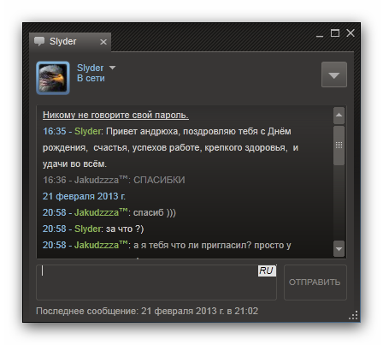Focus the message text input box

[x=156, y=283]
